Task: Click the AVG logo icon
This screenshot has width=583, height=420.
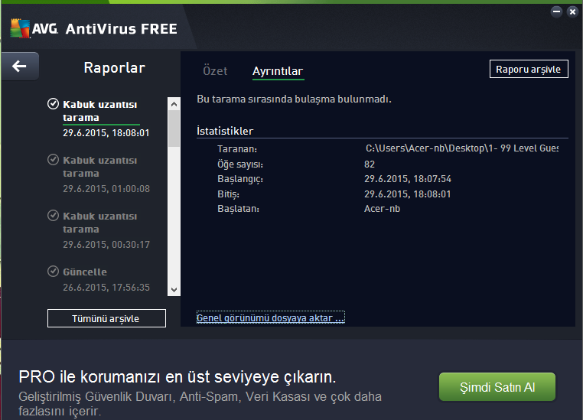Action: (x=20, y=28)
